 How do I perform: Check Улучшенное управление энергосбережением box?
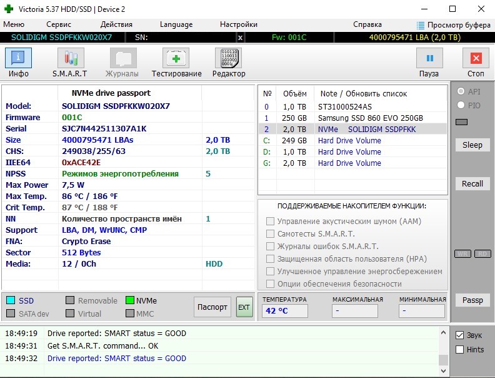[x=270, y=271]
